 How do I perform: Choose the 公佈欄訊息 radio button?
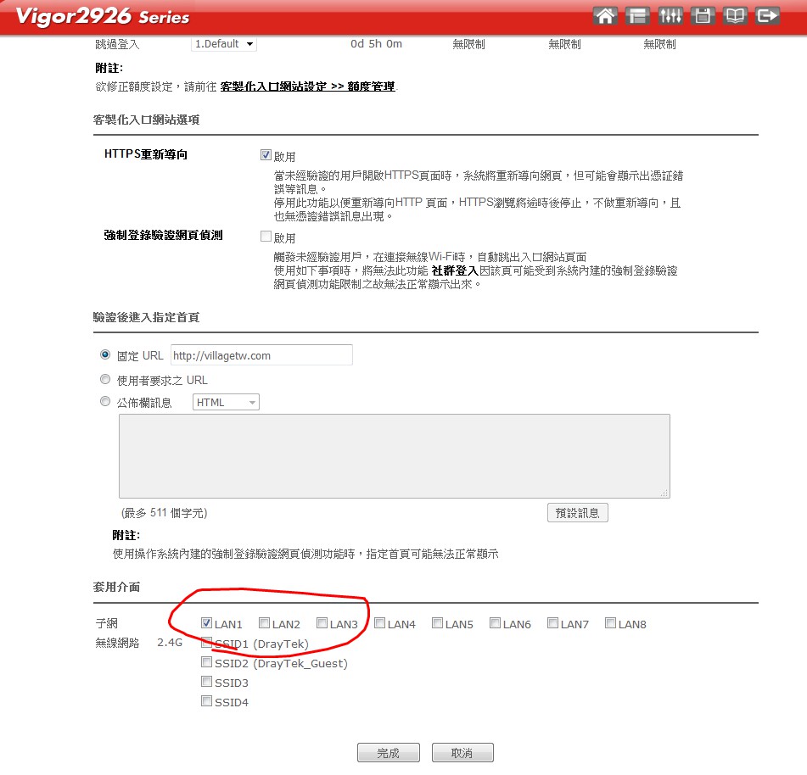(105, 402)
